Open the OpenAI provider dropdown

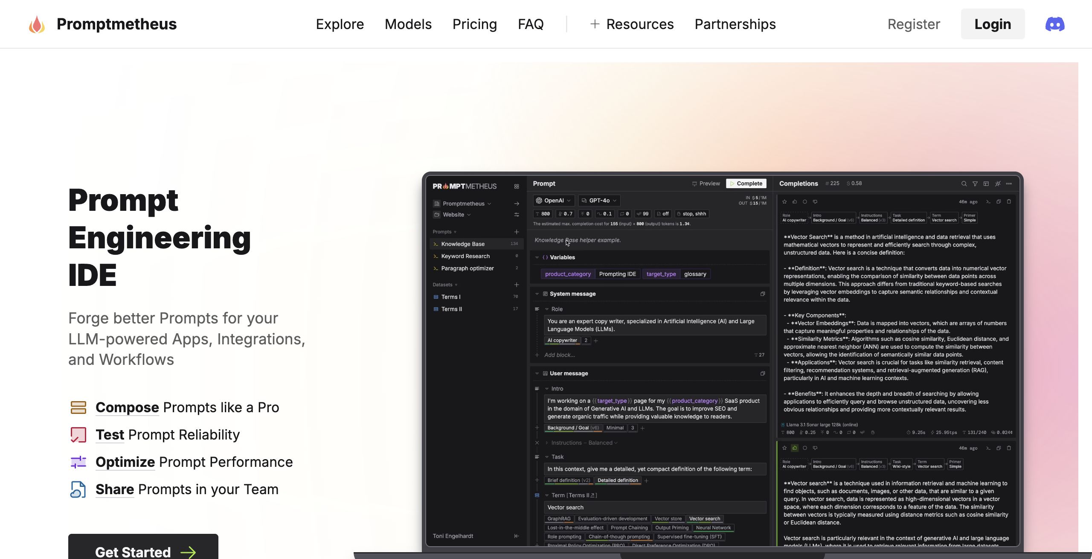(x=554, y=201)
